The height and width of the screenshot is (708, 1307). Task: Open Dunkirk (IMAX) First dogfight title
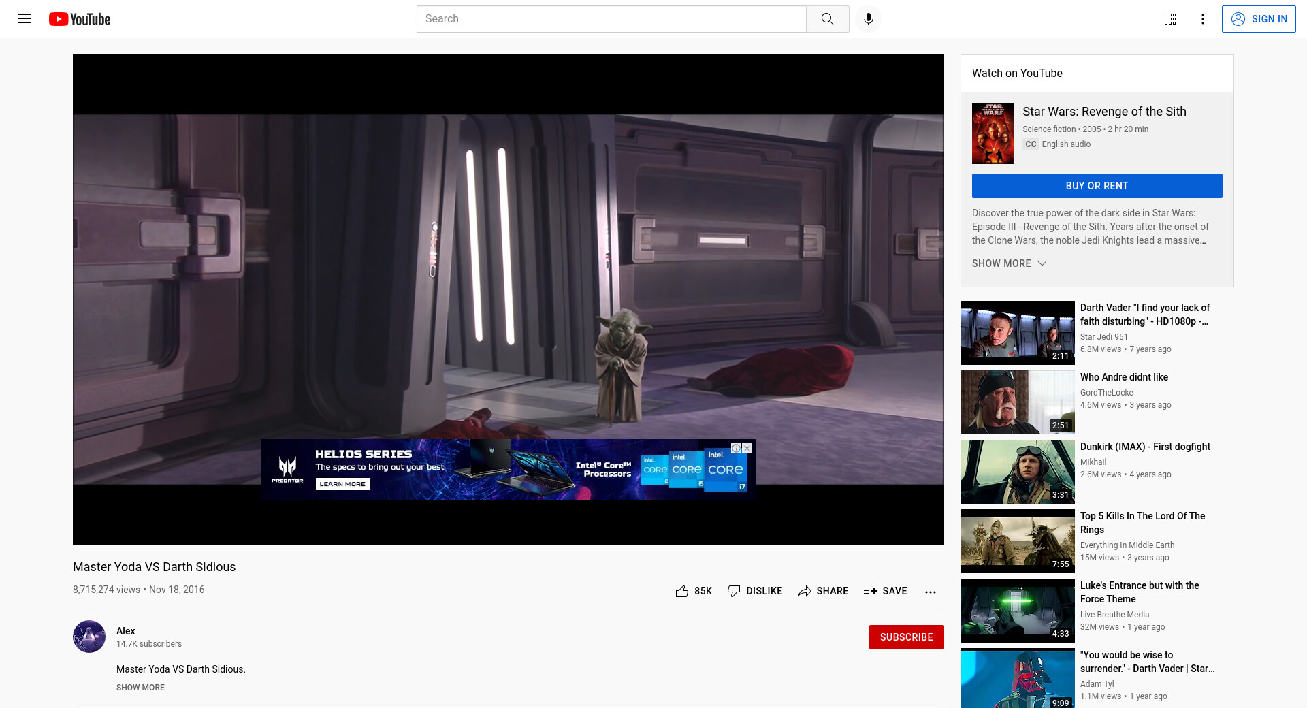tap(1145, 447)
